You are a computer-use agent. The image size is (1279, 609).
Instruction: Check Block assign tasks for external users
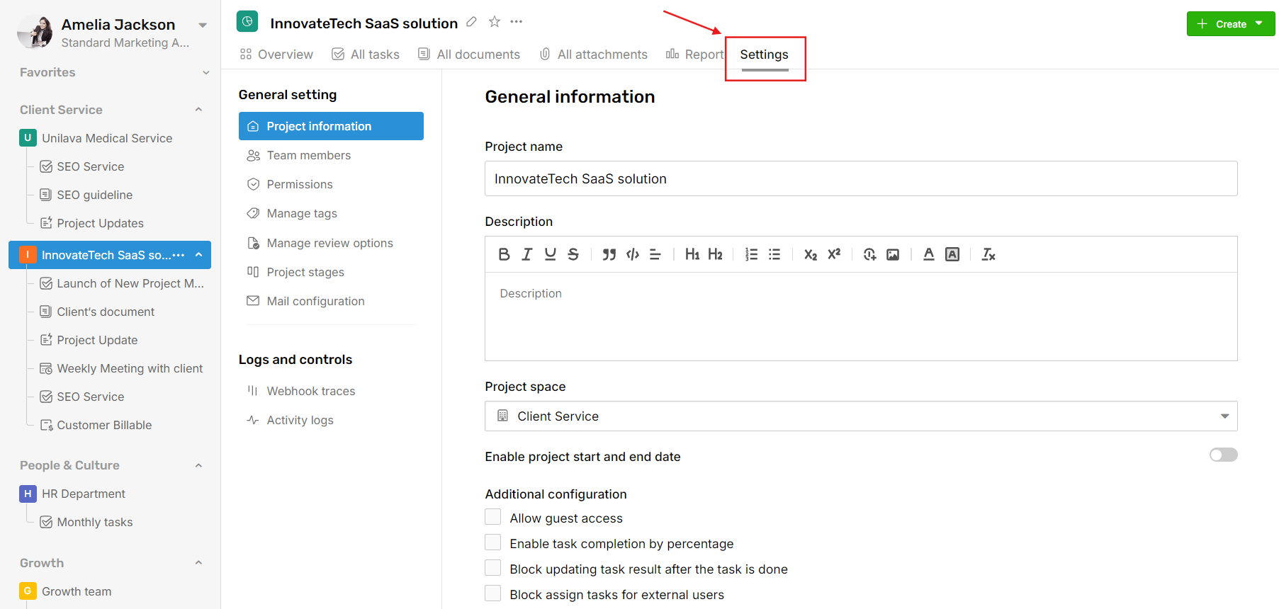(x=493, y=593)
